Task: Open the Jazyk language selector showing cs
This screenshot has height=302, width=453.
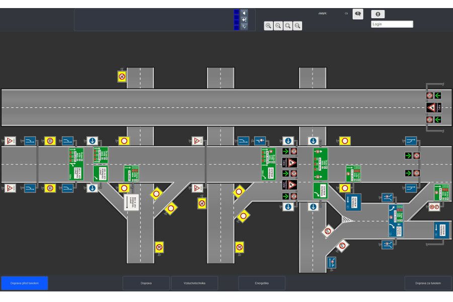Action: click(346, 14)
